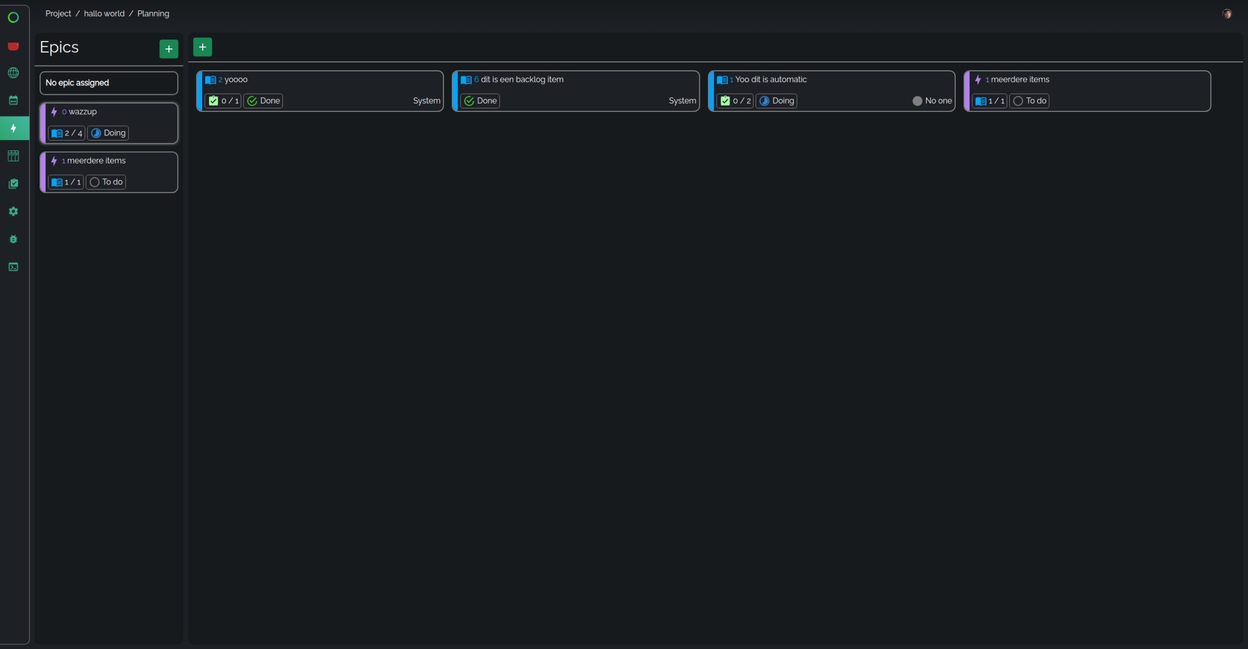Open the settings gear in sidebar
This screenshot has height=649, width=1248.
(14, 211)
